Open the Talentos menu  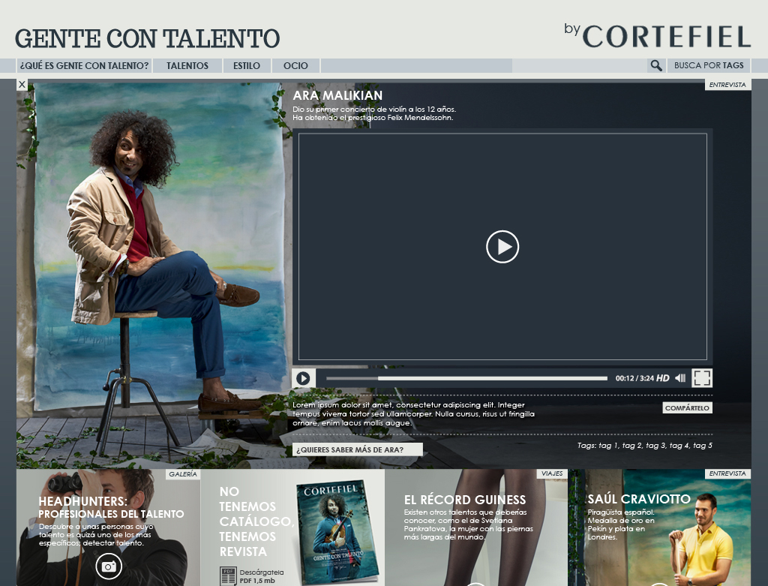tap(187, 66)
